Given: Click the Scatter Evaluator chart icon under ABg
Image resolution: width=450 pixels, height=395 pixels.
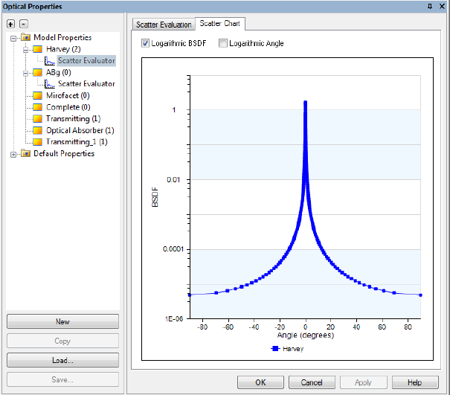Looking at the screenshot, I should point(50,84).
